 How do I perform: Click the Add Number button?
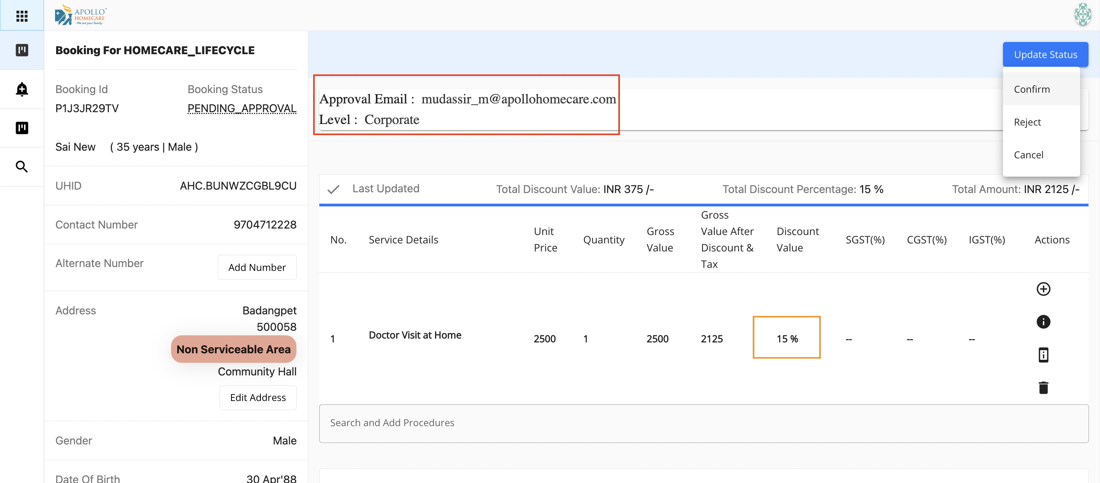point(257,267)
